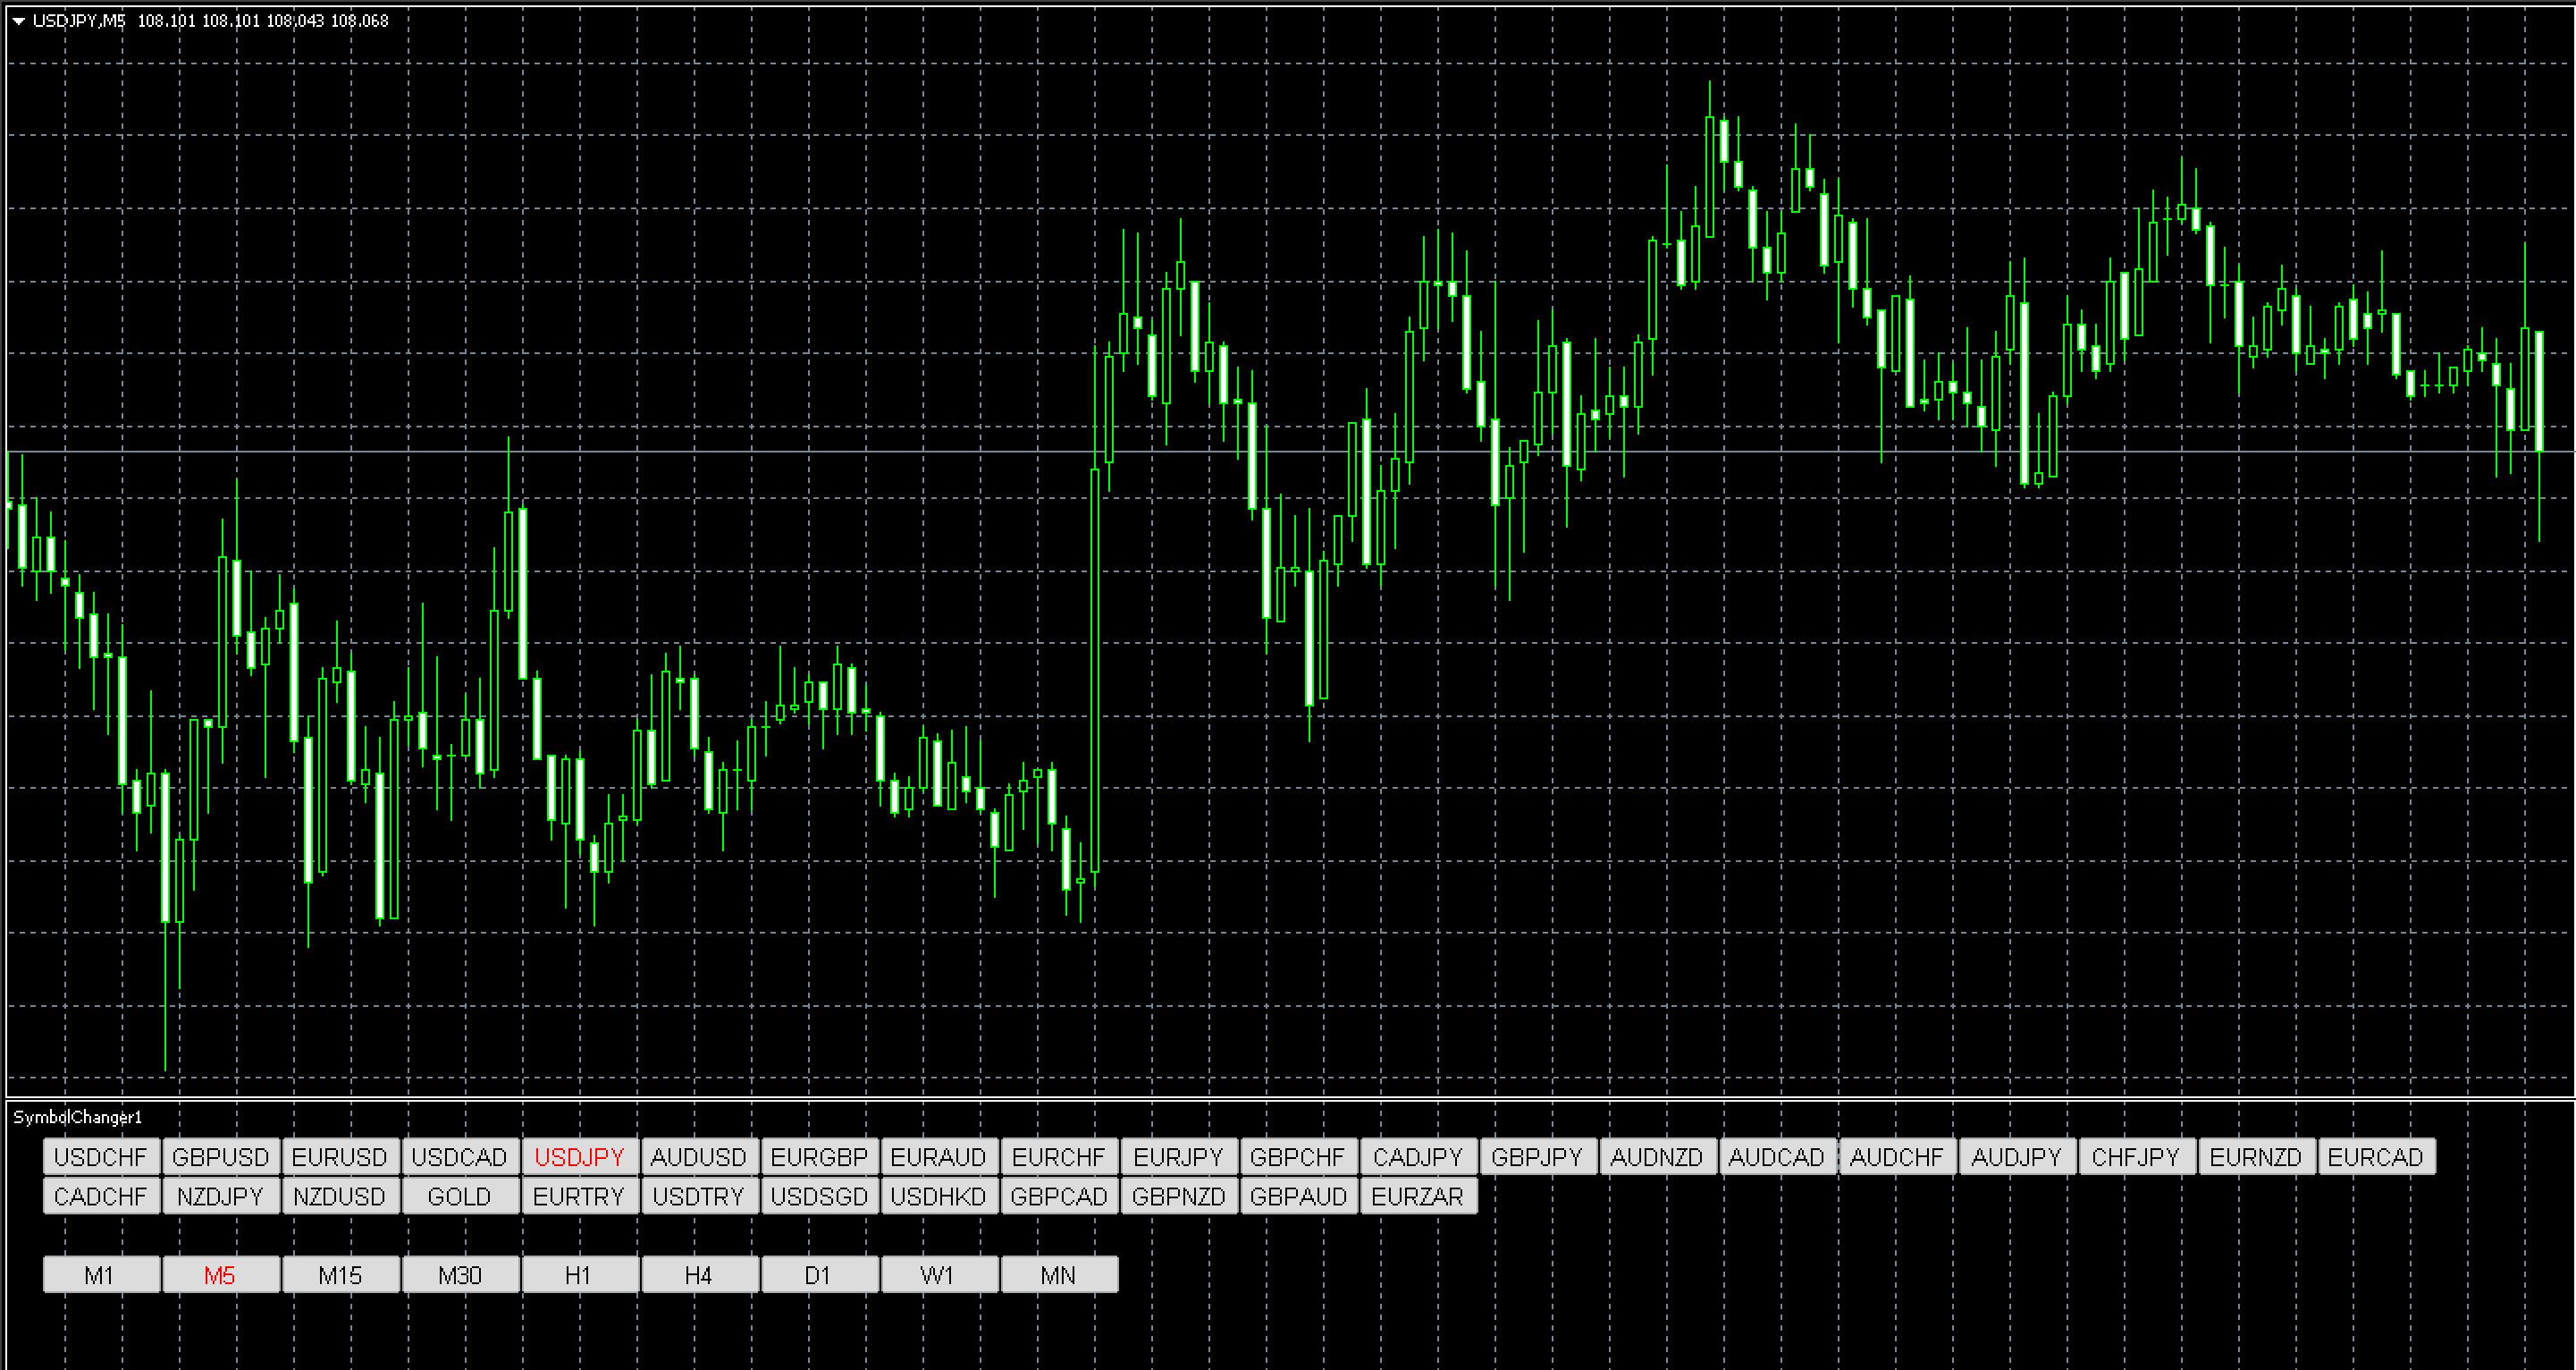
Task: Choose the H4 timeframe button
Action: coord(699,1275)
